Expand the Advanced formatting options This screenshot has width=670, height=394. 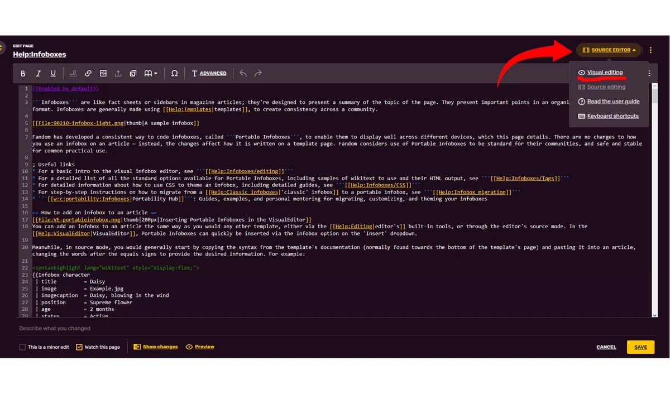coord(209,73)
